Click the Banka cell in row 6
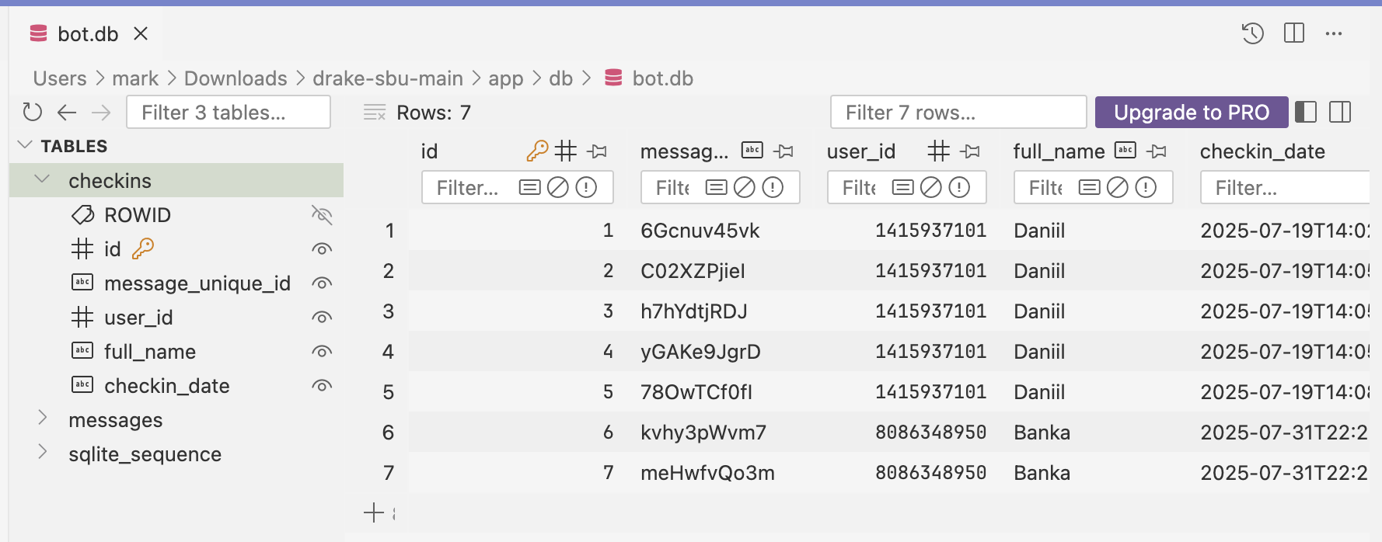 click(x=1042, y=433)
